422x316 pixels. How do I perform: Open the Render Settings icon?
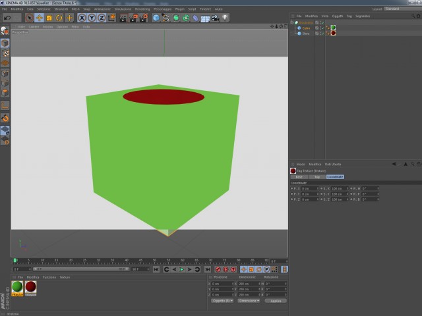(x=144, y=18)
